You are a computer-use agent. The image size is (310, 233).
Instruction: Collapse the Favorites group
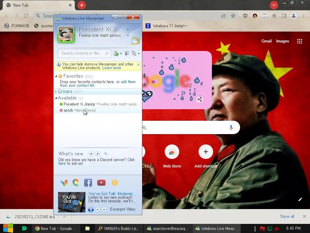pos(56,76)
